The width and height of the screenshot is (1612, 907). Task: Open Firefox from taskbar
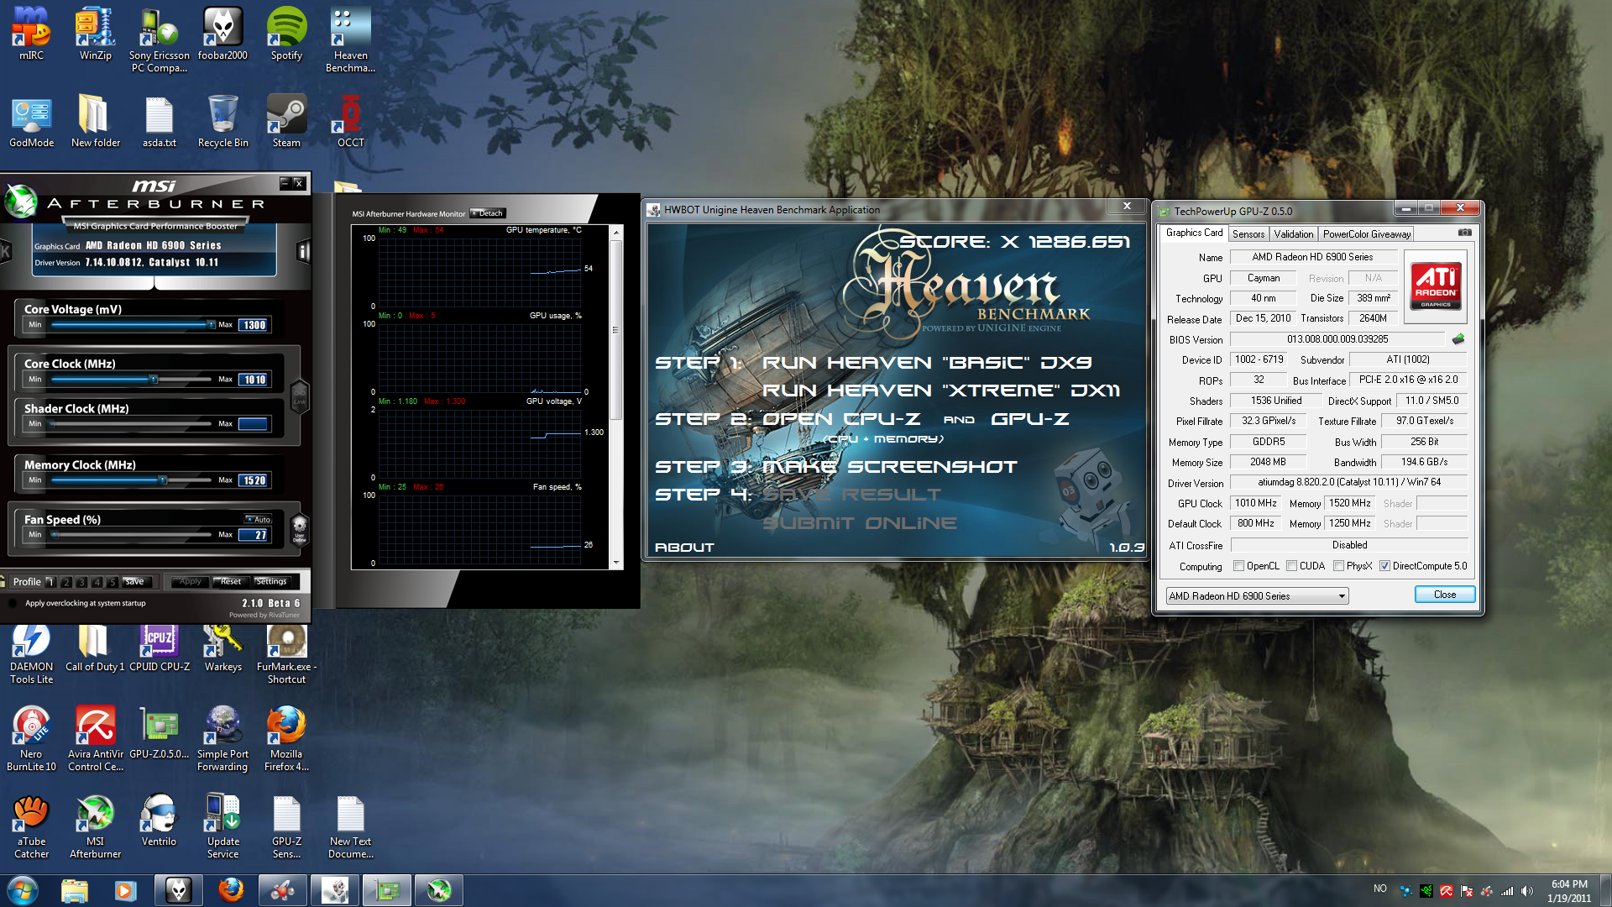pos(230,890)
